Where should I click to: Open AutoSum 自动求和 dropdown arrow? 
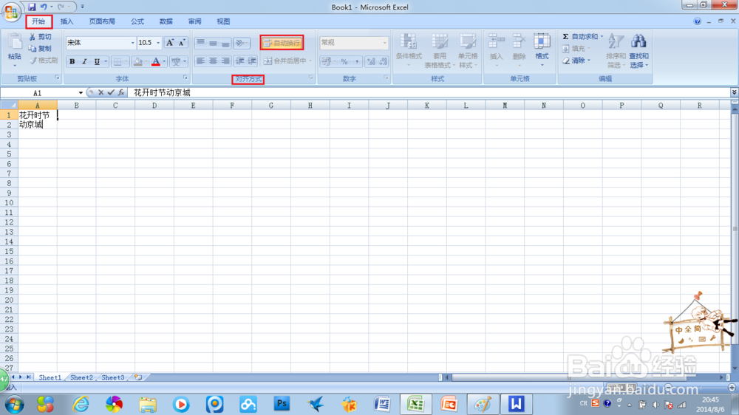(x=602, y=36)
